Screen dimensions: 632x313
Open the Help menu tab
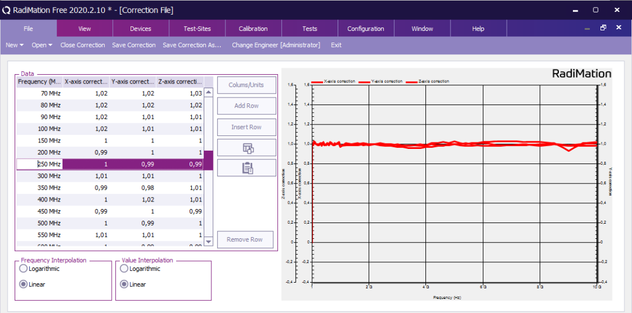[x=478, y=29]
